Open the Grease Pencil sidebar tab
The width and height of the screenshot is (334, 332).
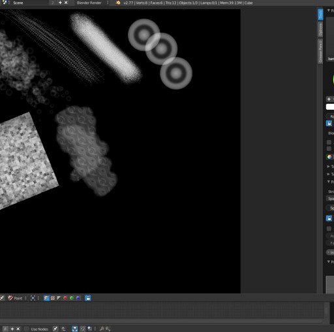(320, 52)
